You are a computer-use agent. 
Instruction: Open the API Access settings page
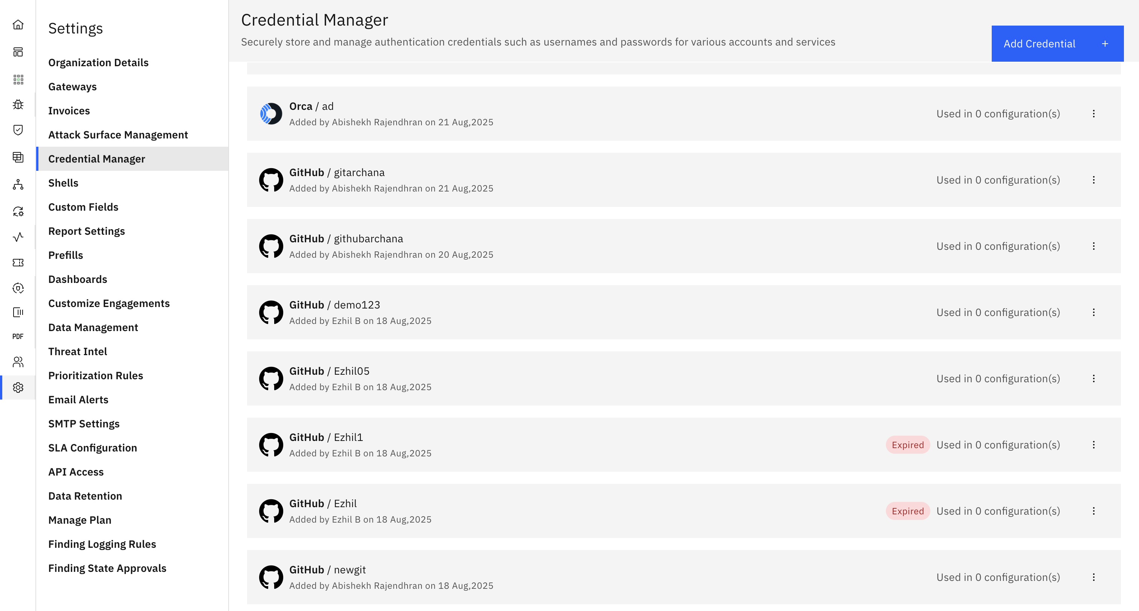pos(76,472)
